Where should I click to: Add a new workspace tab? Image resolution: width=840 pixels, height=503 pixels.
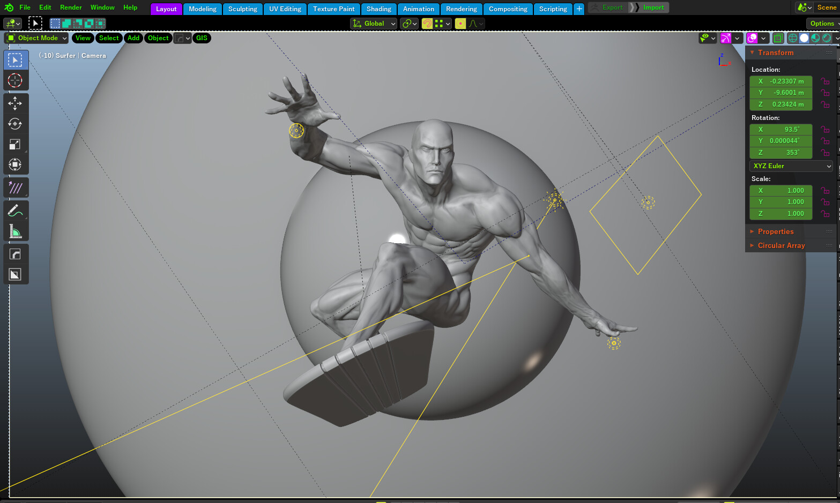pyautogui.click(x=579, y=9)
